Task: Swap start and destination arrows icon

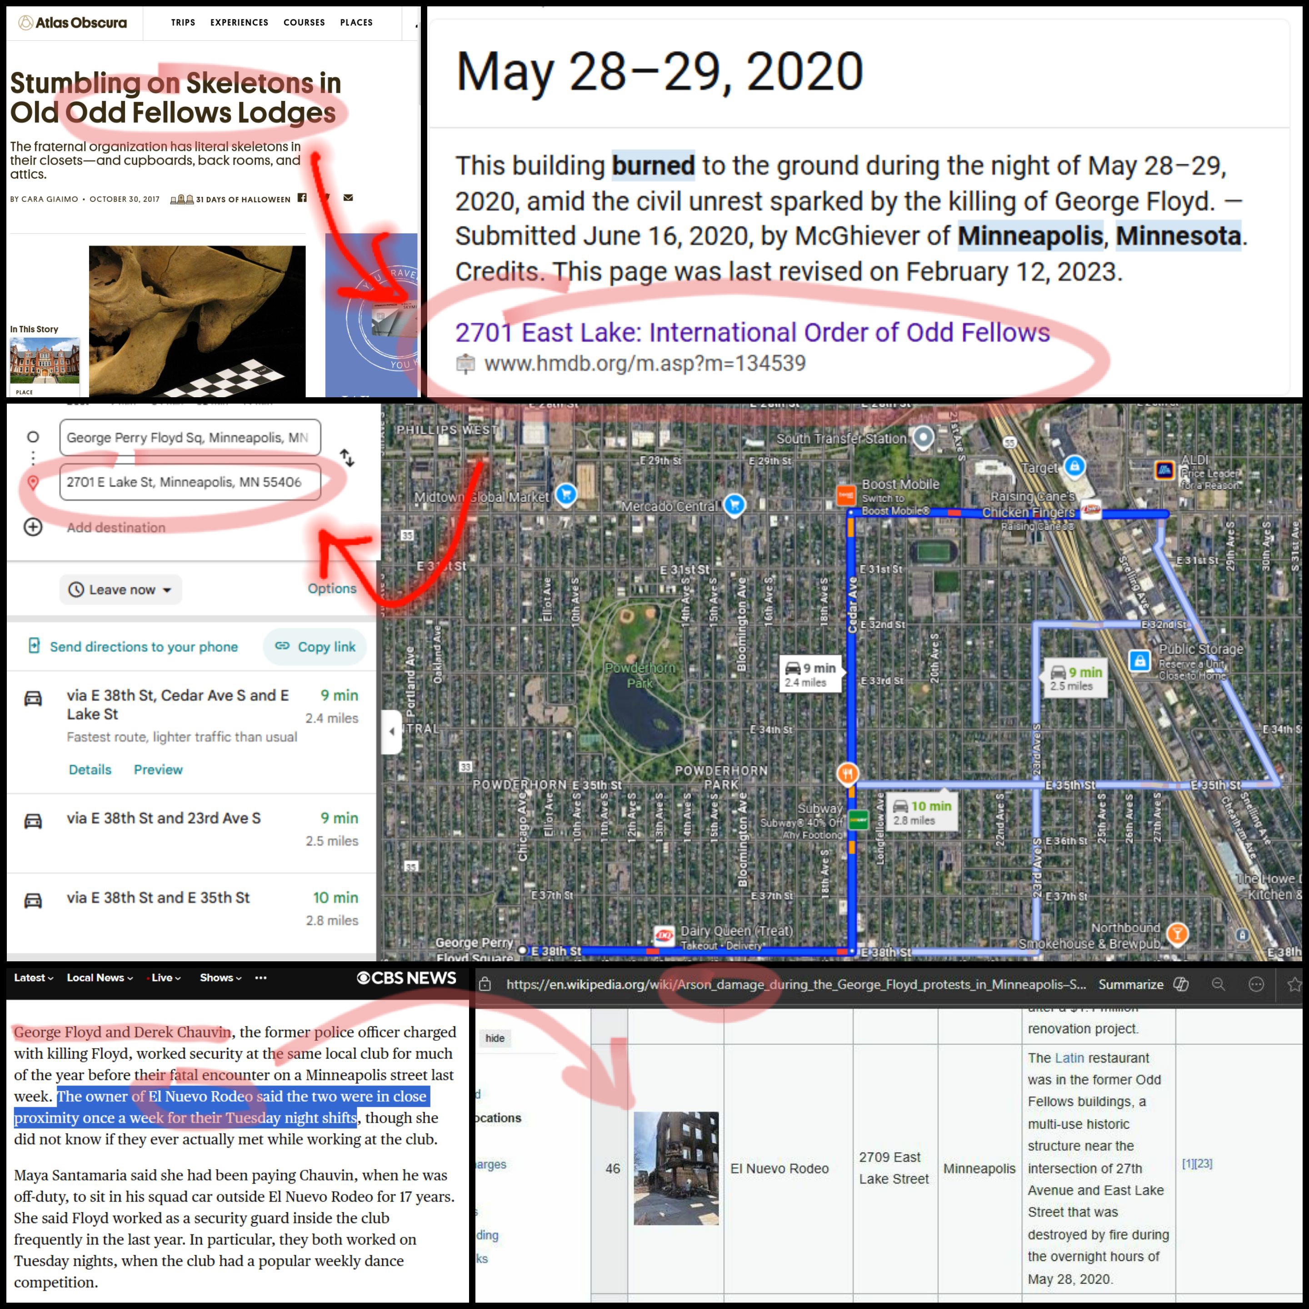Action: [347, 458]
